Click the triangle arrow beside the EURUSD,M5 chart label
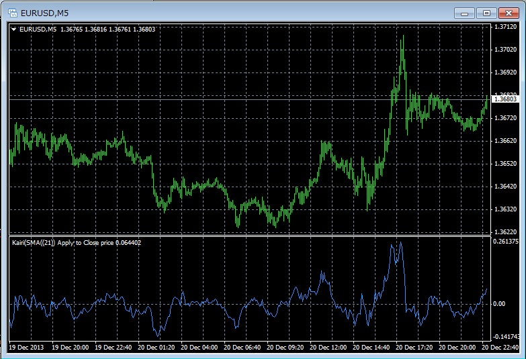The image size is (526, 359). pyautogui.click(x=14, y=30)
